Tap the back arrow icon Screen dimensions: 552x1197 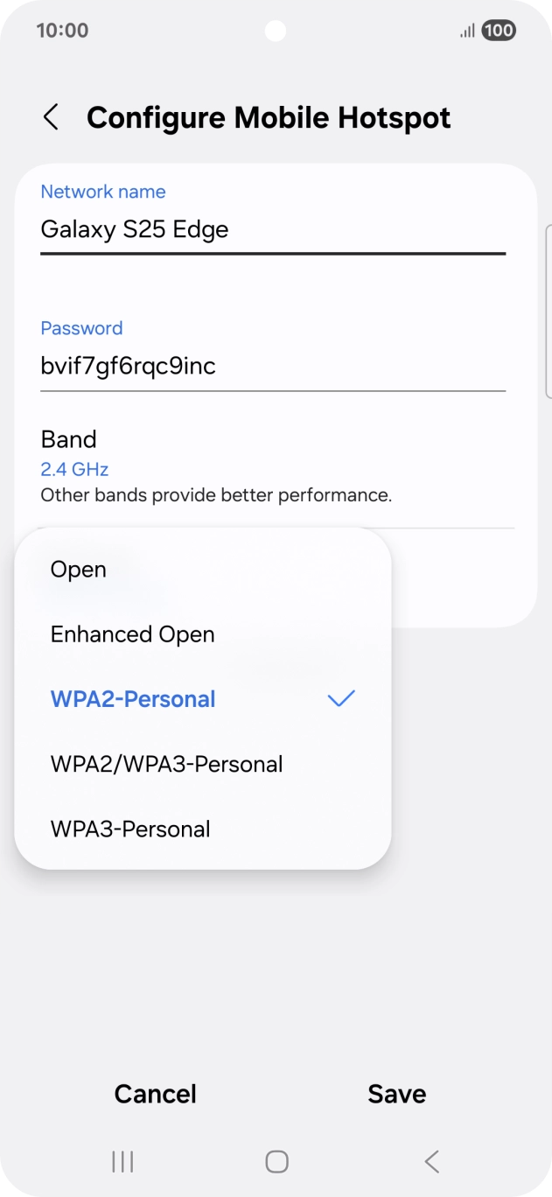click(x=51, y=117)
